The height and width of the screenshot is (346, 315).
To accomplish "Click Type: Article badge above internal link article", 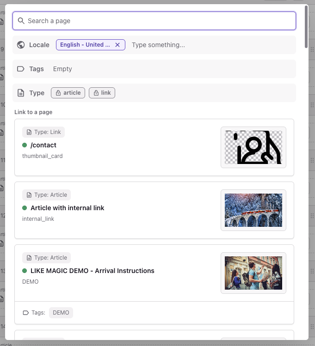I will (x=46, y=195).
